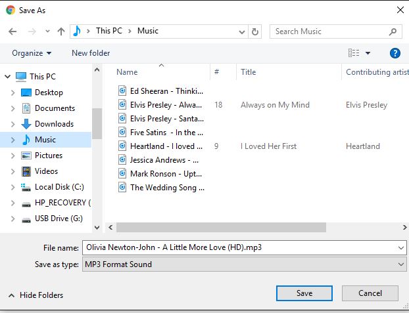The width and height of the screenshot is (409, 313).
Task: Refresh the Music folder view
Action: 255,31
